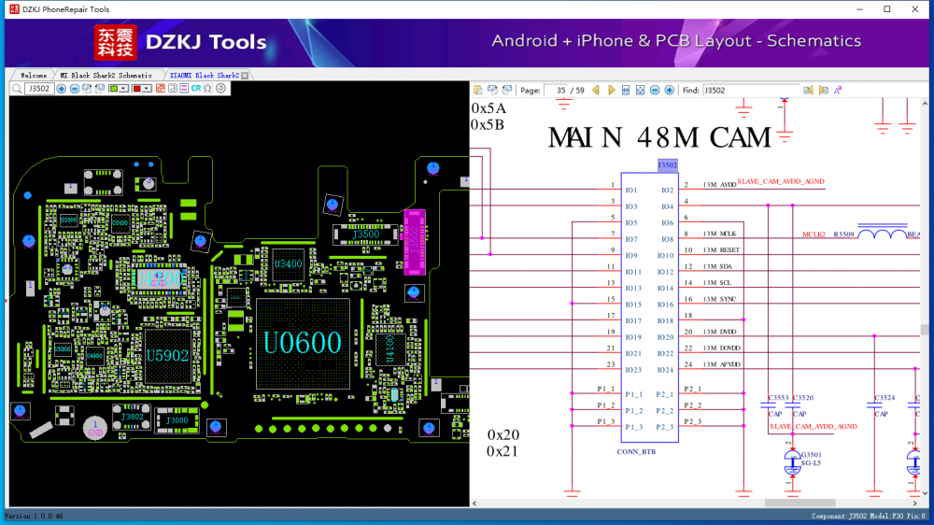
Task: Select the U0600 chip on PCB
Action: (302, 343)
